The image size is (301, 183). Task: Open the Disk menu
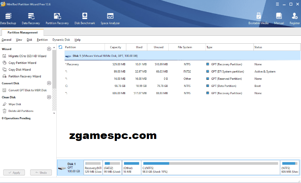click(x=29, y=40)
